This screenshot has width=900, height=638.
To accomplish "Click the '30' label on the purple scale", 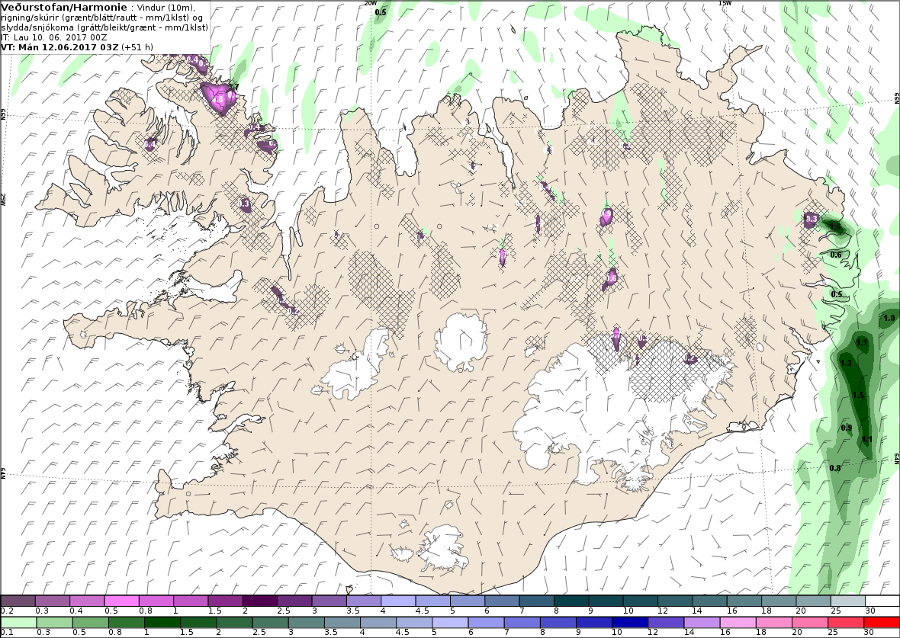I will coord(869,611).
